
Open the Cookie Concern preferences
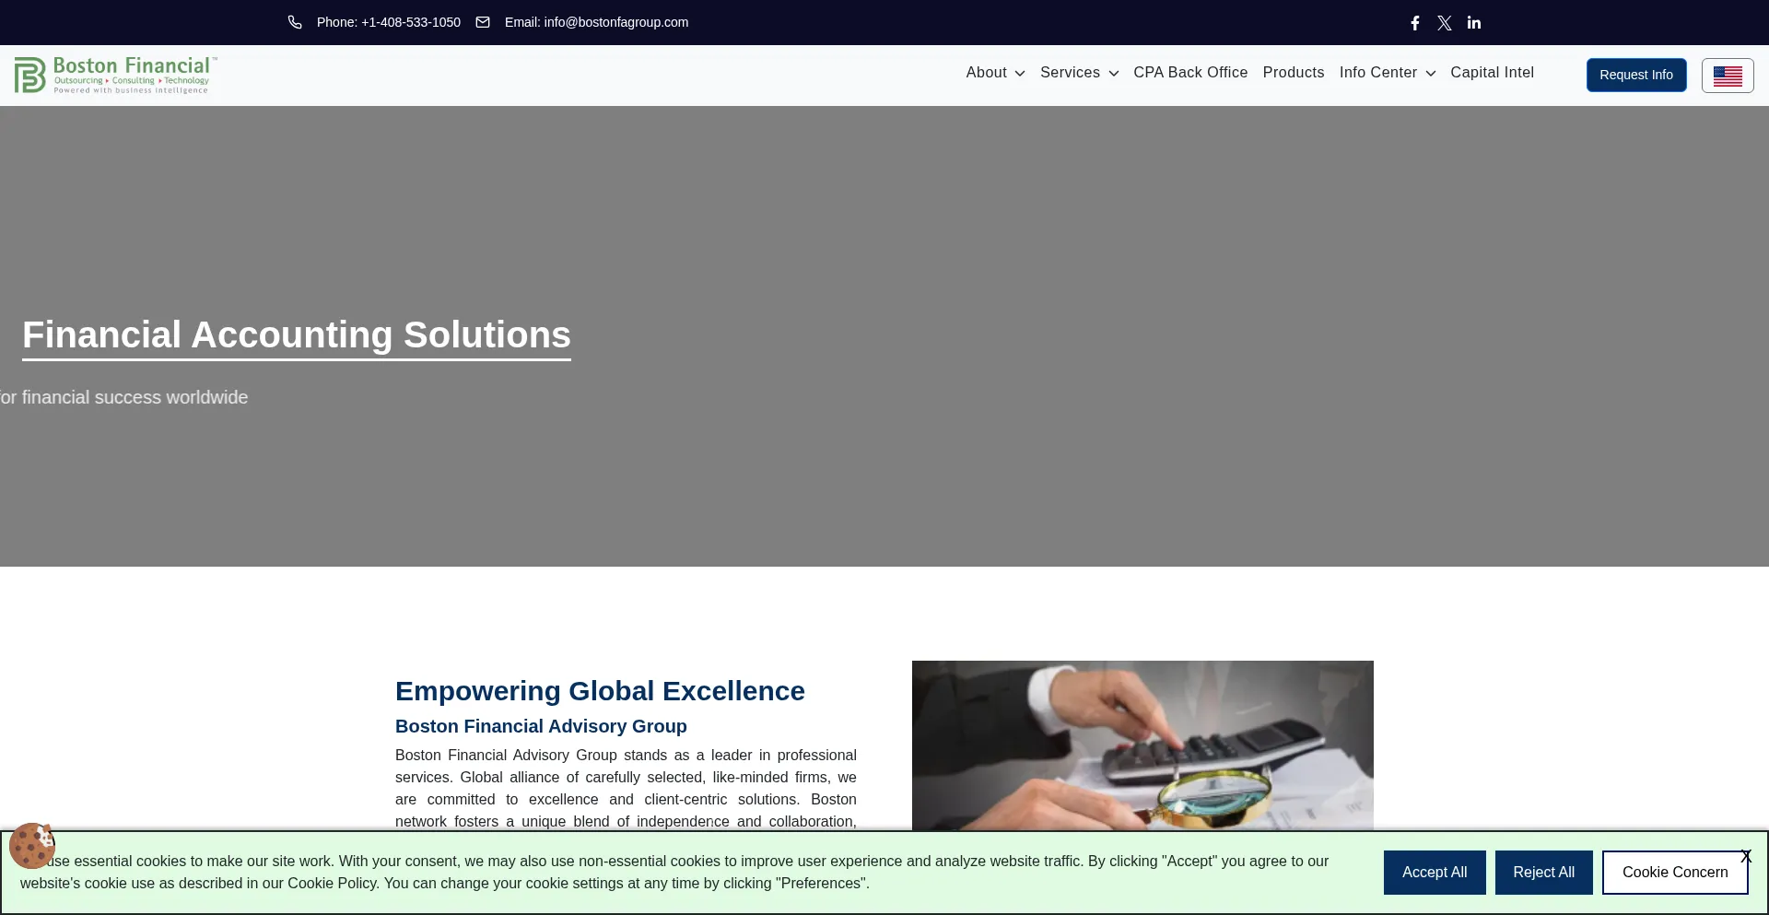coord(1673,873)
